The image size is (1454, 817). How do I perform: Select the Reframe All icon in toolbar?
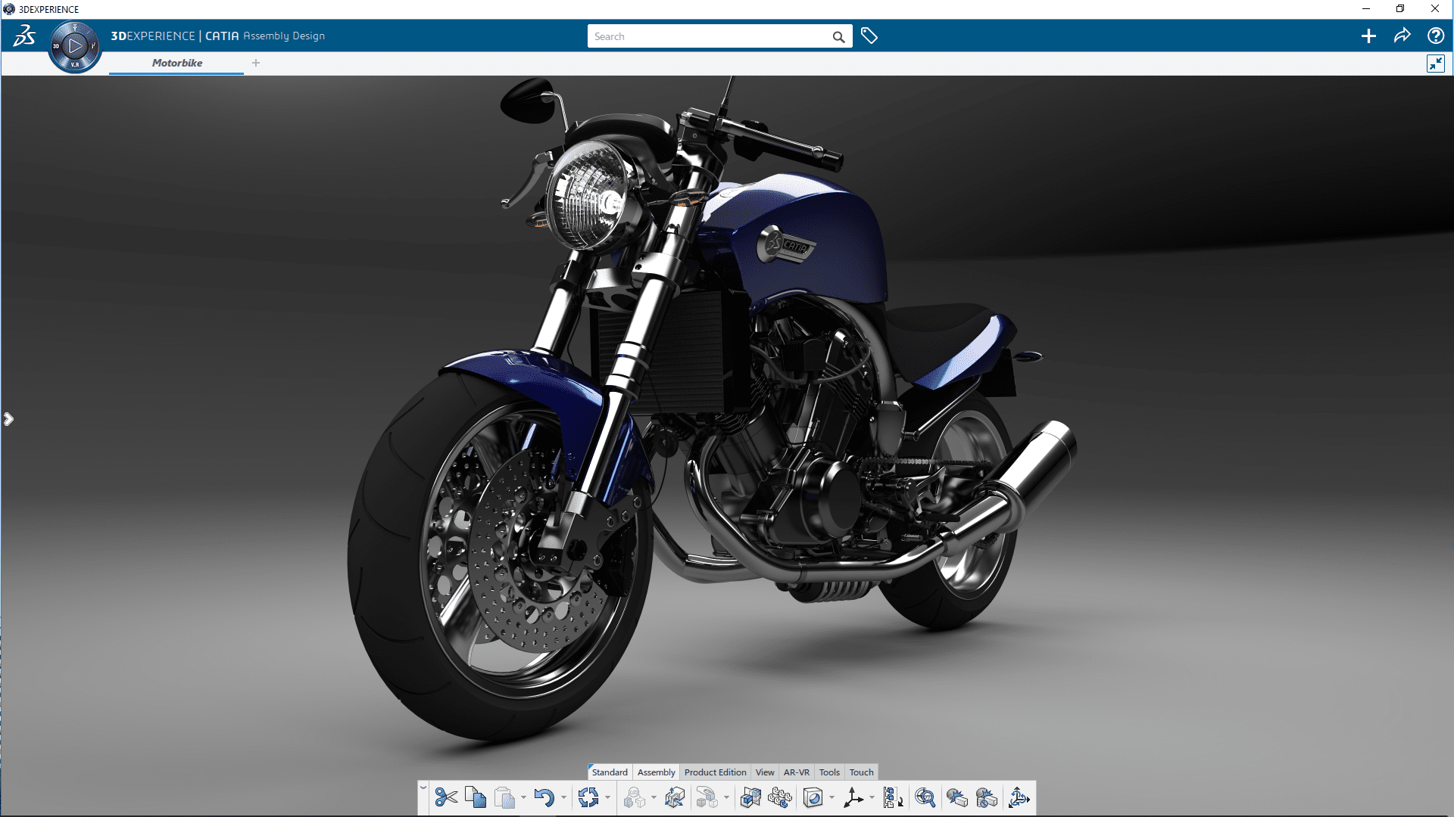click(x=925, y=796)
